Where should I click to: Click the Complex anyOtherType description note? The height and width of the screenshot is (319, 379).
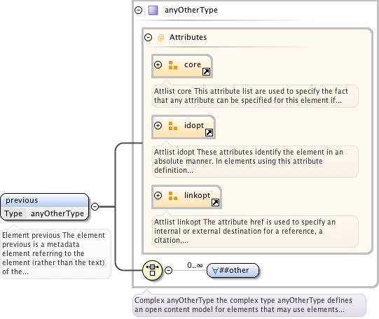[249, 305]
